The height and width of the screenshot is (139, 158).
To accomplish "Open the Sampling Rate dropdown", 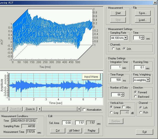I will click(x=125, y=38).
